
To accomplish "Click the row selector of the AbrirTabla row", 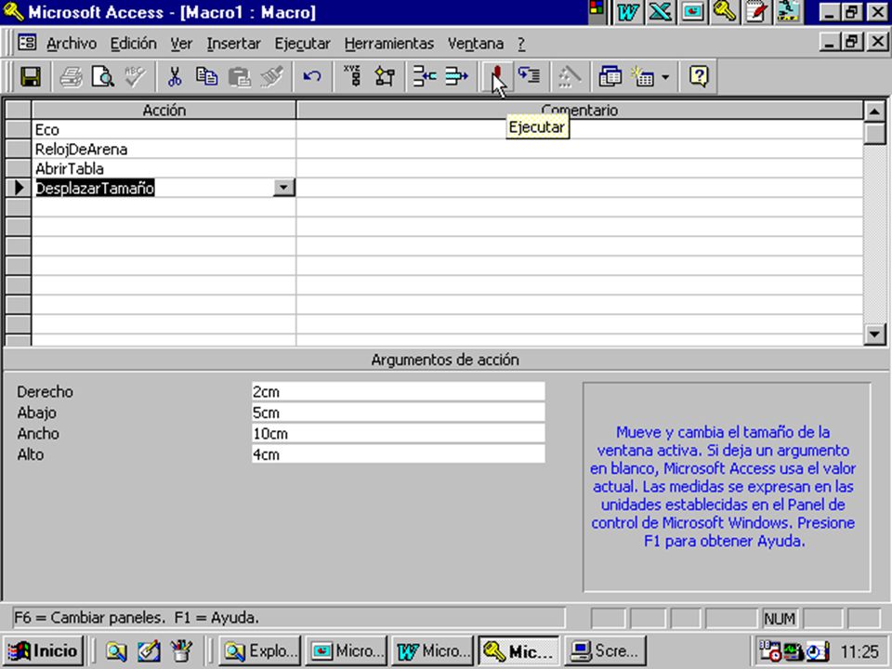I will pyautogui.click(x=19, y=168).
